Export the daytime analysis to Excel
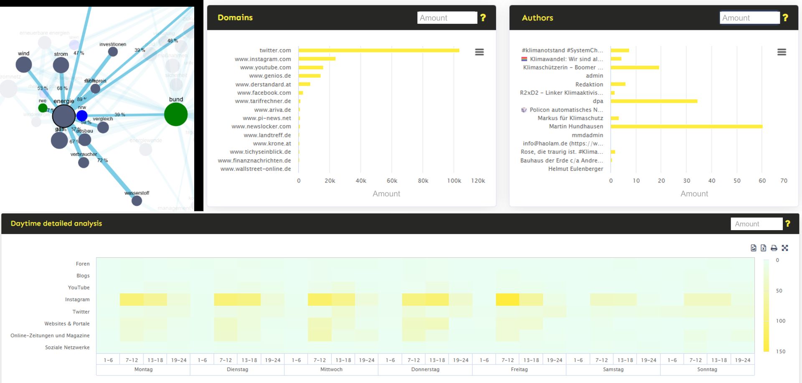 click(764, 248)
